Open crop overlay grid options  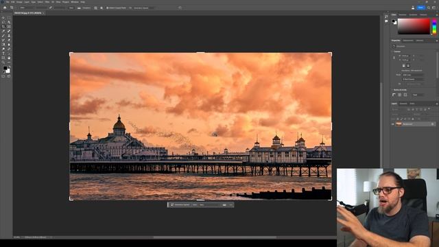click(95, 8)
